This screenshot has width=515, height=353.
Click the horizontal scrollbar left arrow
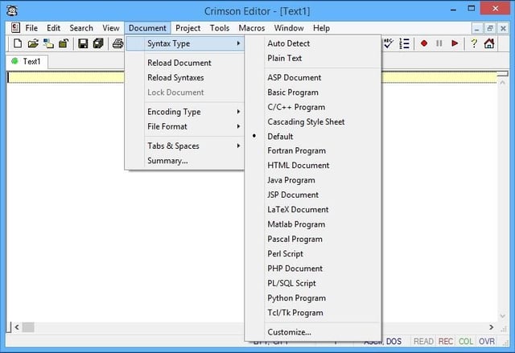[17, 327]
